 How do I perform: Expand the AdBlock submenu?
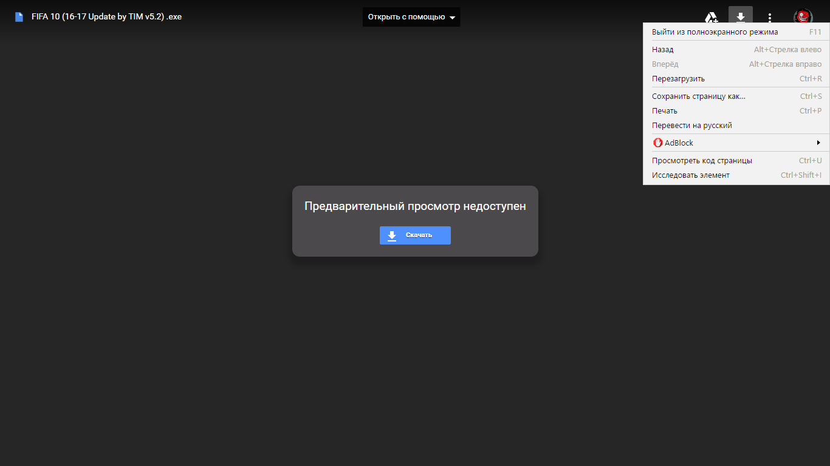pos(736,143)
